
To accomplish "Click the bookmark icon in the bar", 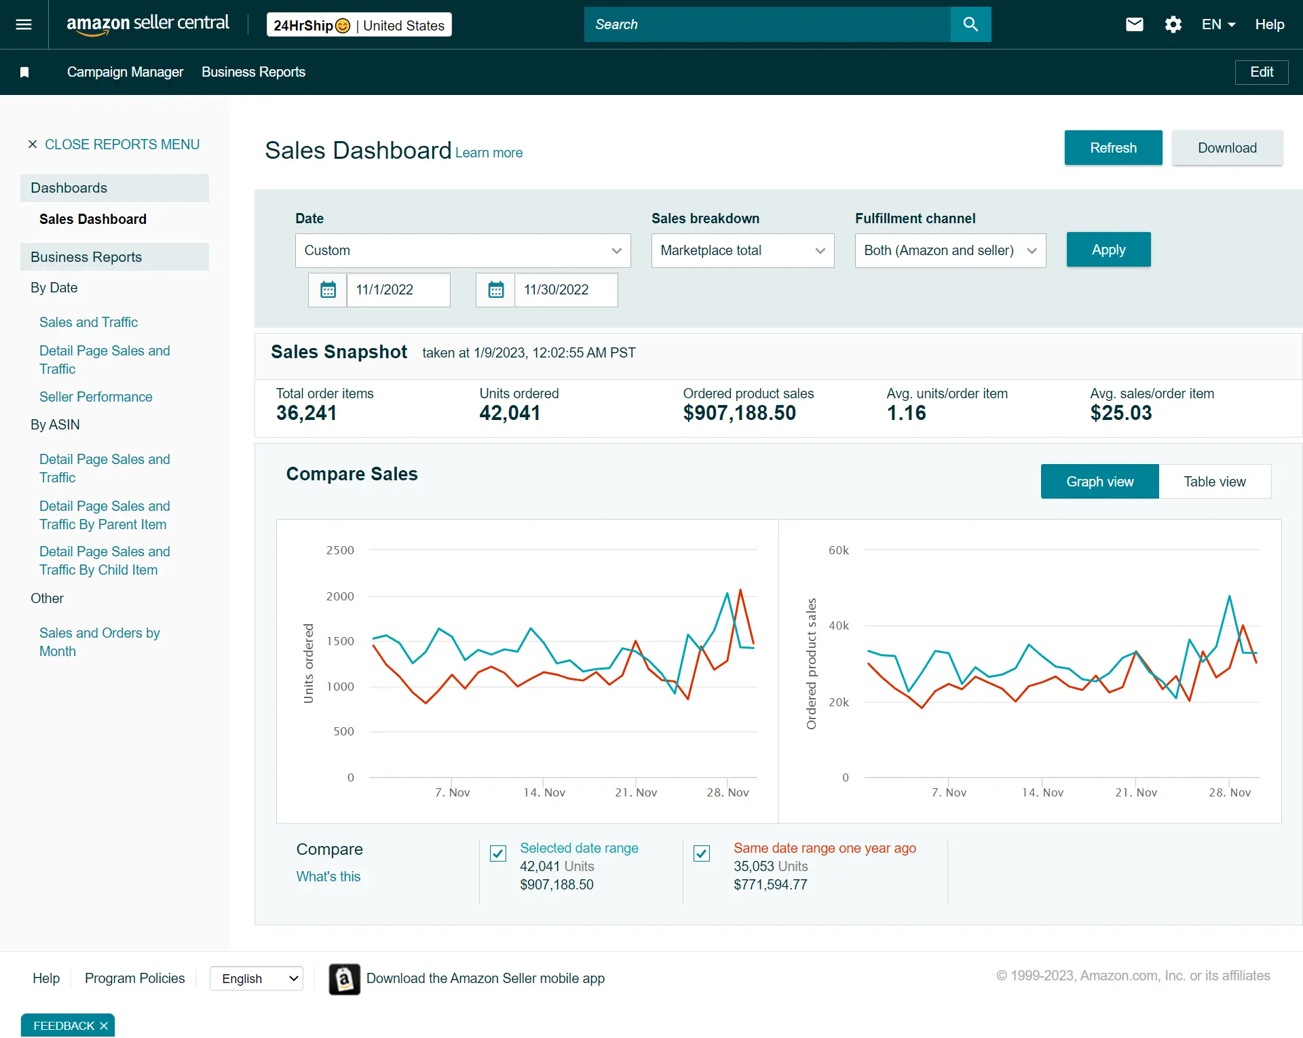I will [x=24, y=72].
